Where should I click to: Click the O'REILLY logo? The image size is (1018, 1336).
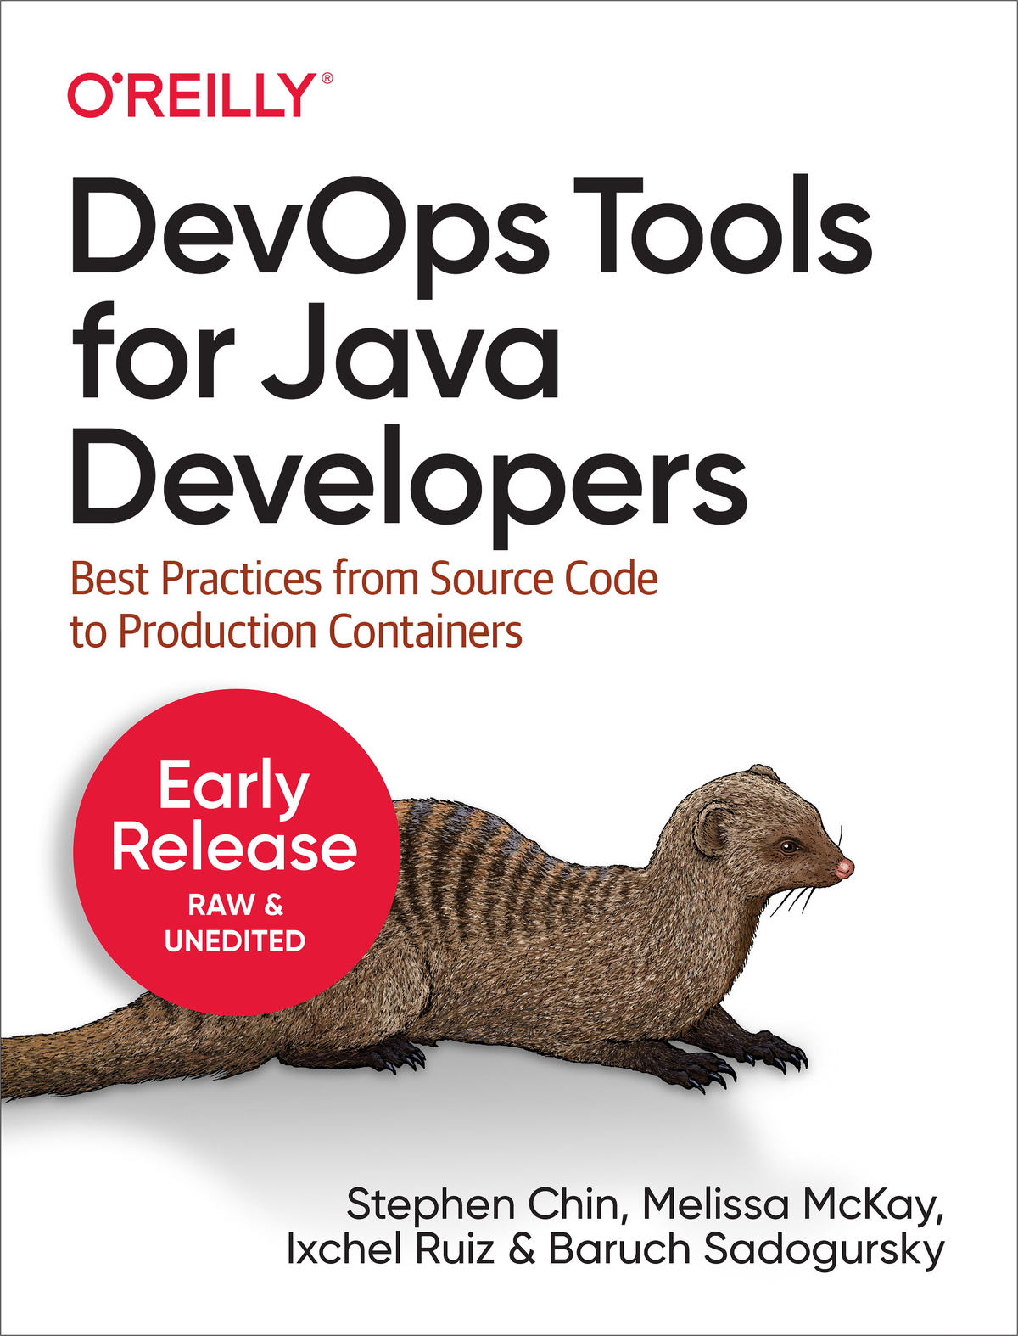(x=191, y=96)
